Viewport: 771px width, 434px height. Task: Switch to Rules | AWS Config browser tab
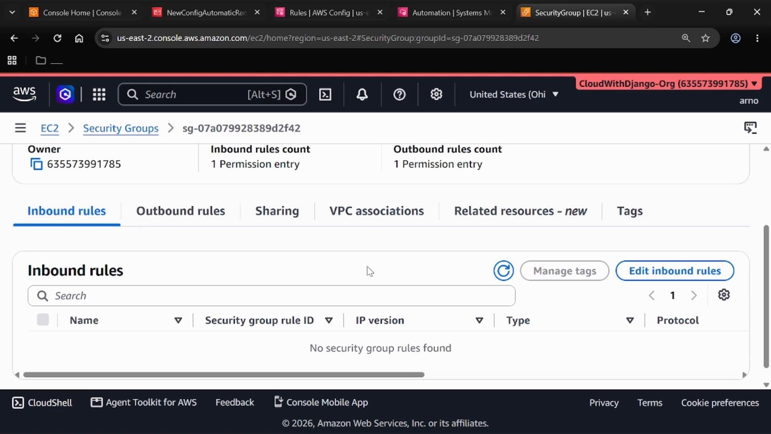[x=328, y=12]
